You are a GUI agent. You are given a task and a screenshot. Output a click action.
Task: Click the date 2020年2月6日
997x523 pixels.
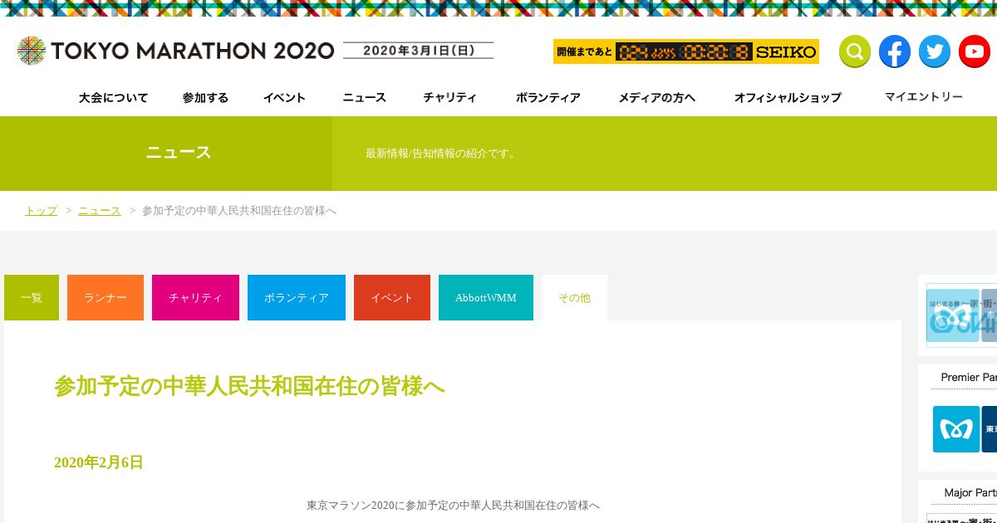[x=99, y=462]
